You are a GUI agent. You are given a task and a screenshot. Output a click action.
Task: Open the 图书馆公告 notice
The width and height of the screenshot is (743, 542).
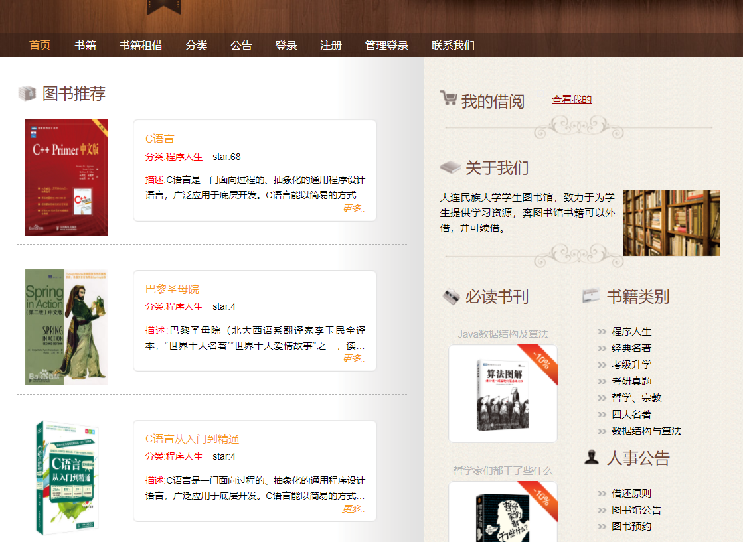(x=636, y=509)
